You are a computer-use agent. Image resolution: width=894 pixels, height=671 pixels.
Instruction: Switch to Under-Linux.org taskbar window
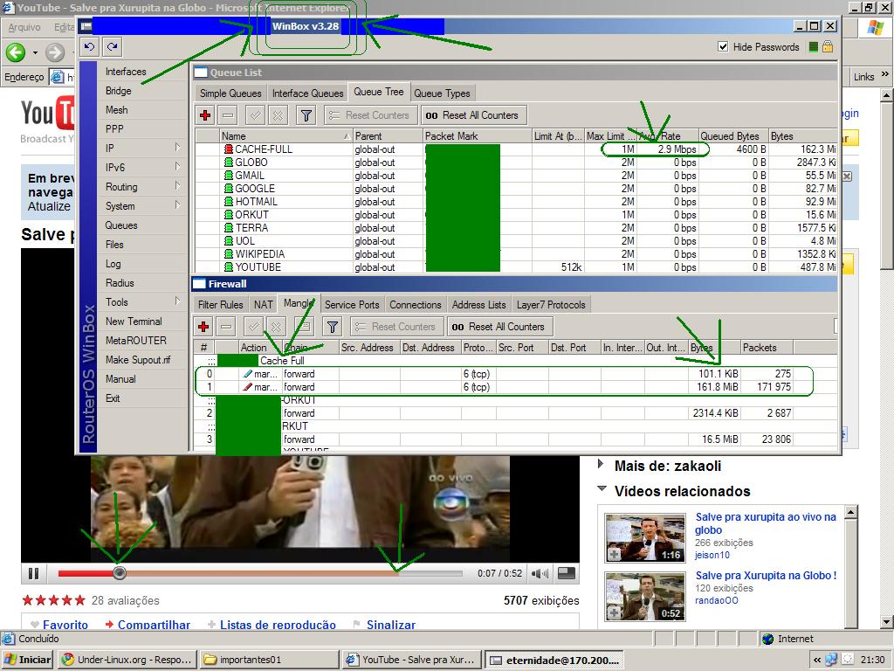[x=127, y=660]
